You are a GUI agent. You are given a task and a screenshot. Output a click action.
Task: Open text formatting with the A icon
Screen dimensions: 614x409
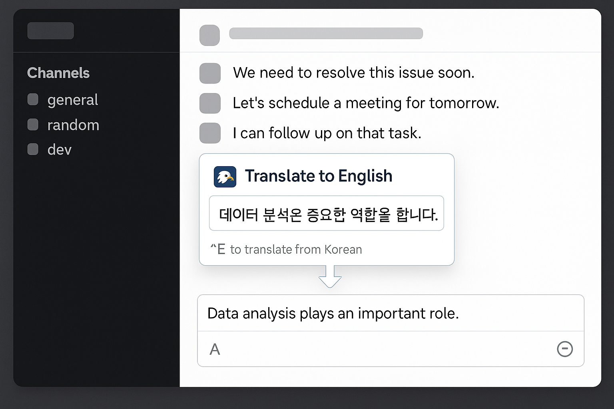coord(215,349)
